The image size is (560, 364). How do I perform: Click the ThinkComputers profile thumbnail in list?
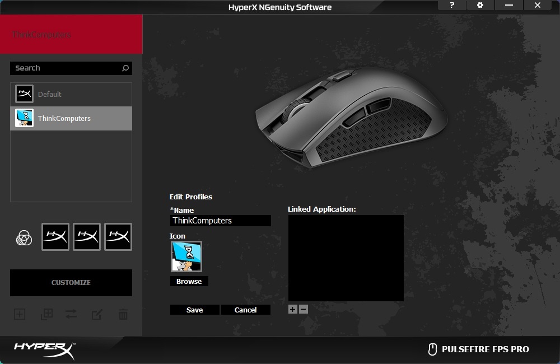24,118
